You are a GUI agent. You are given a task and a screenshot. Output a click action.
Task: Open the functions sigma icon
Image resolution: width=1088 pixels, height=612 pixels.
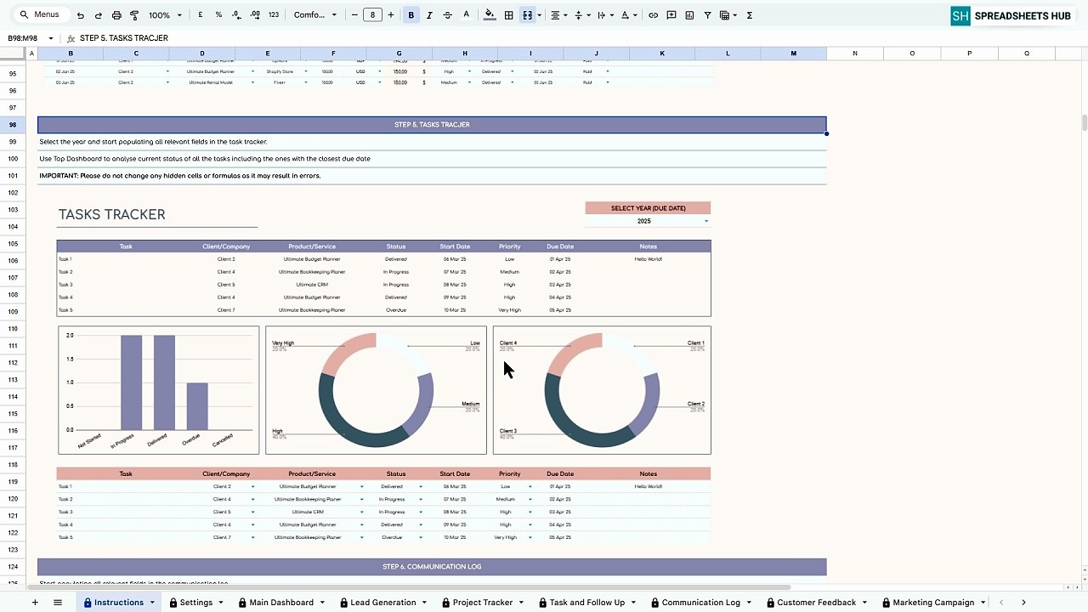pos(749,15)
